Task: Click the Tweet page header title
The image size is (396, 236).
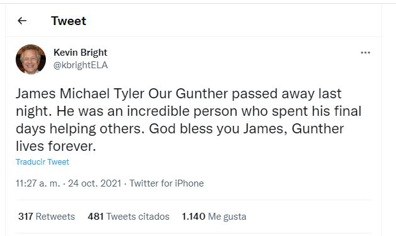Action: (x=69, y=21)
